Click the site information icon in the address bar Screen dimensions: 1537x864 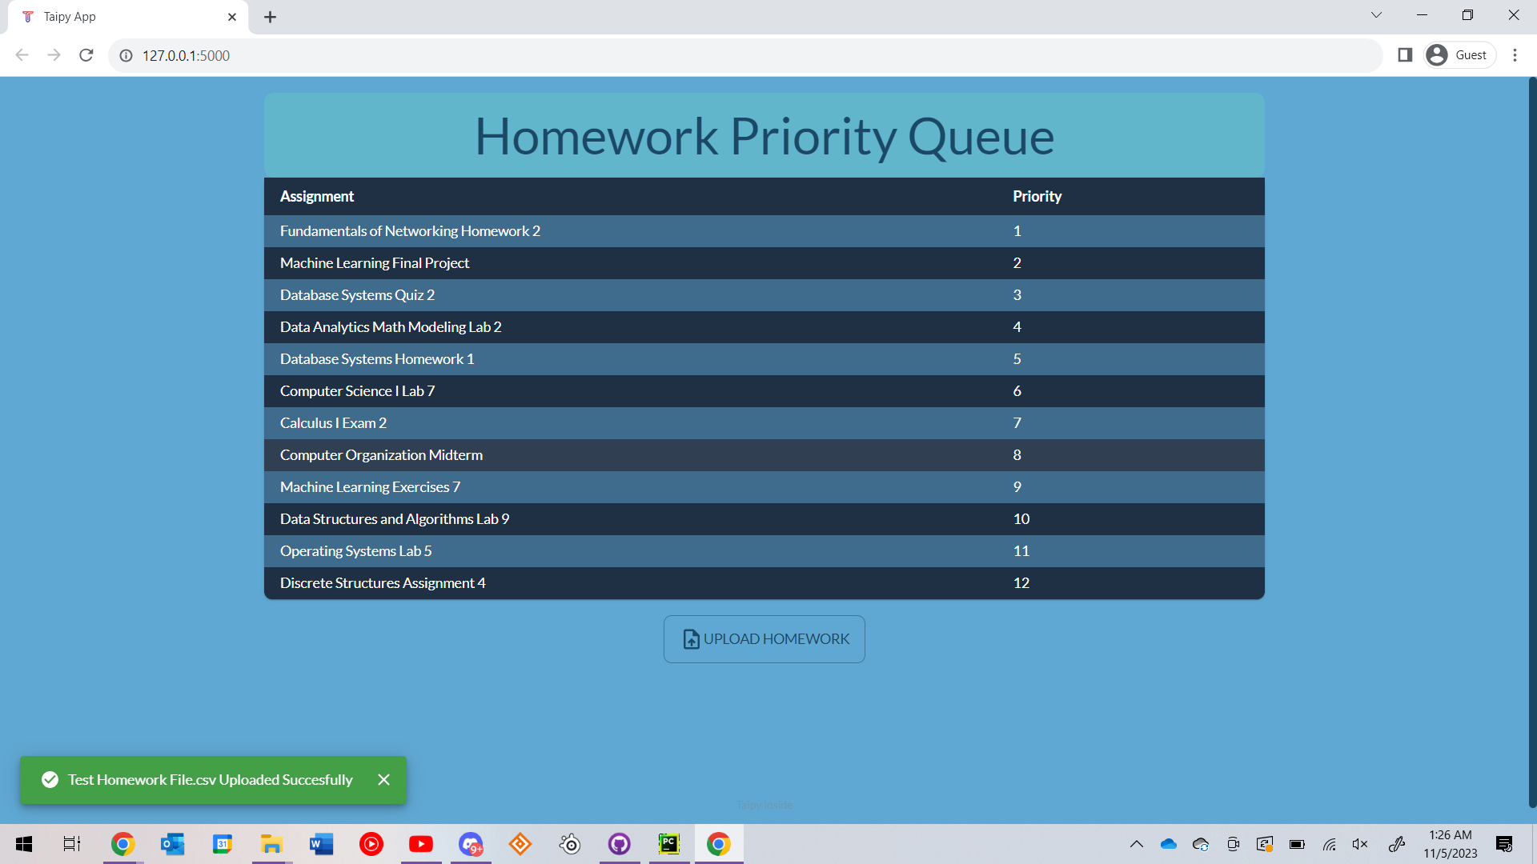coord(126,55)
